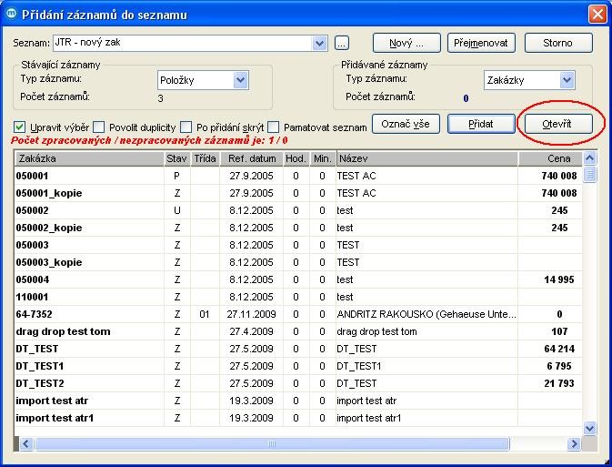Click the Stav cell P of 050001
Viewport: 612px width, 467px height.
pos(176,176)
